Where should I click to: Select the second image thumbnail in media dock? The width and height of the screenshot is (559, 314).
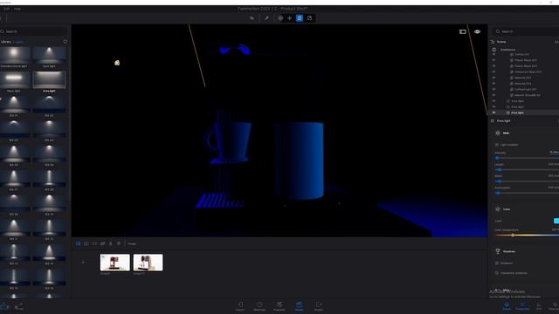pyautogui.click(x=148, y=263)
